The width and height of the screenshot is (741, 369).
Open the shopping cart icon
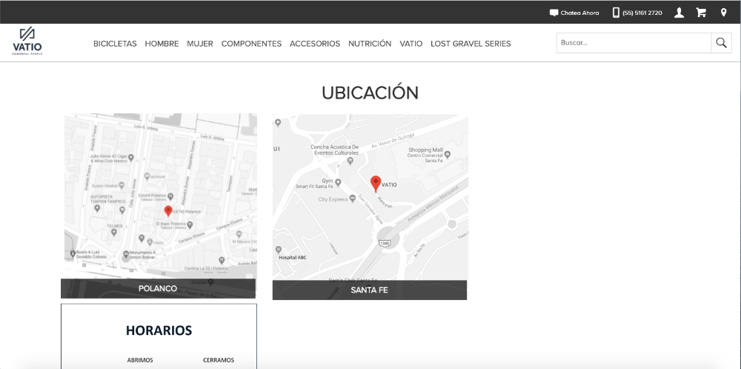(x=701, y=13)
